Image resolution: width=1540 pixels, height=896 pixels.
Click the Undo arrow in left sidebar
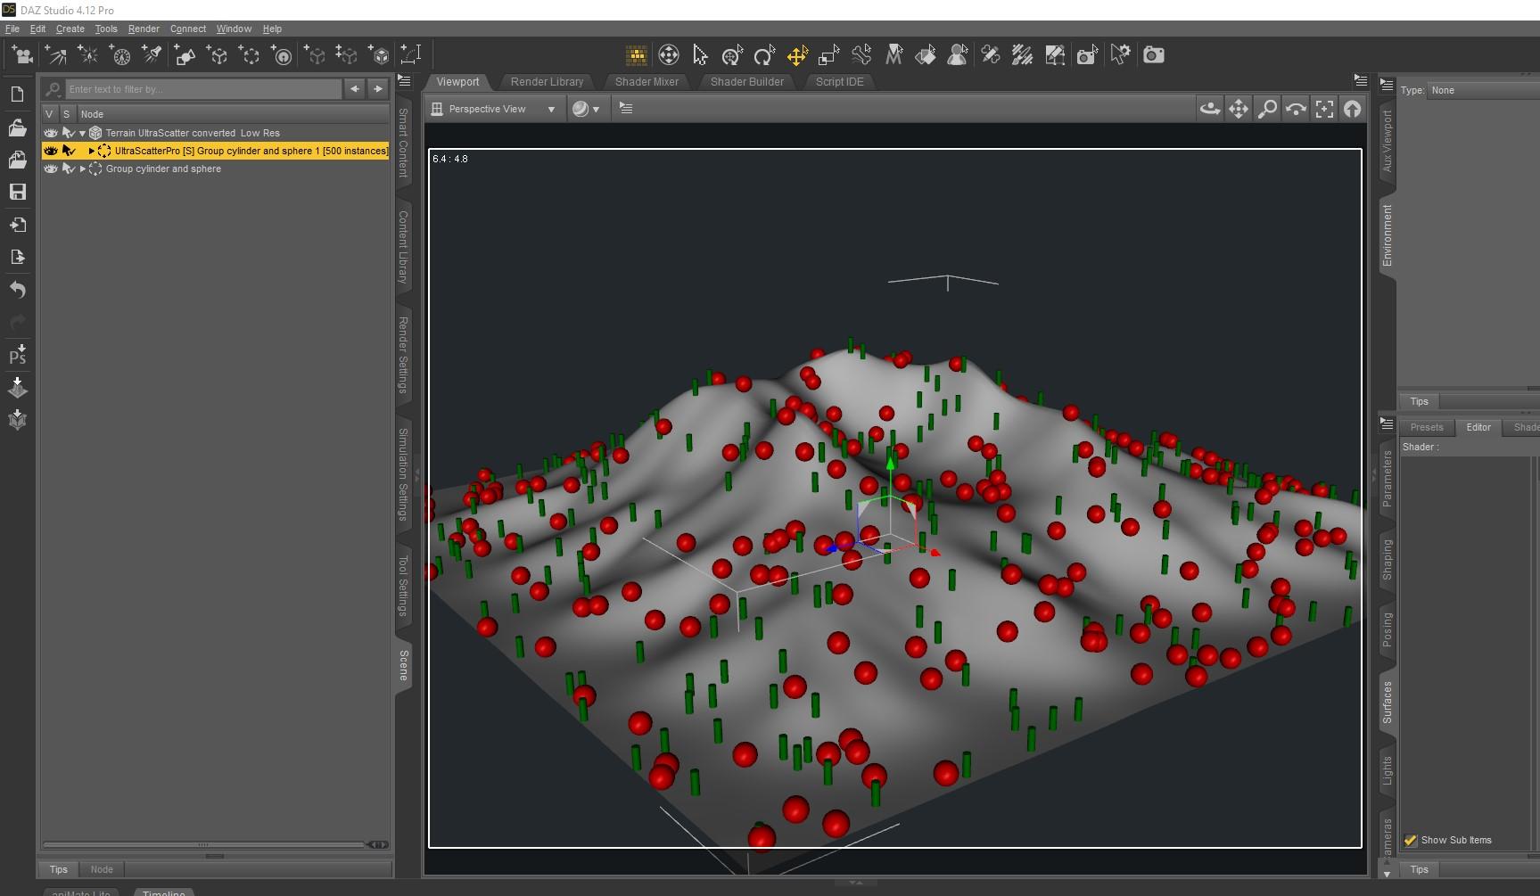[17, 290]
